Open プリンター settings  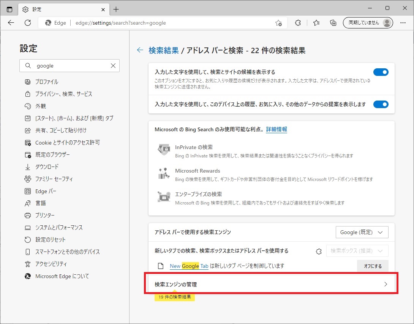click(40, 215)
